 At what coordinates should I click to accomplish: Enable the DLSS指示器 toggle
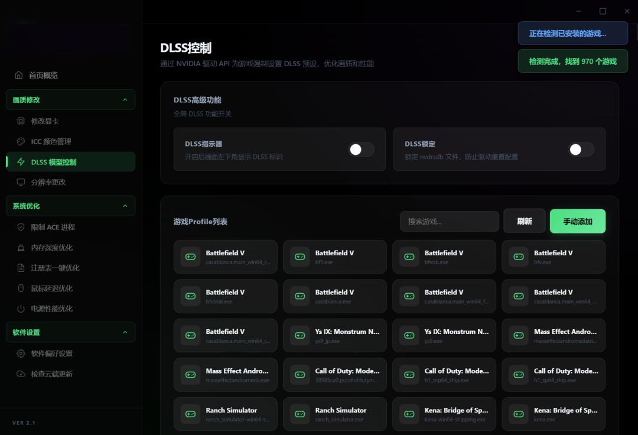361,150
